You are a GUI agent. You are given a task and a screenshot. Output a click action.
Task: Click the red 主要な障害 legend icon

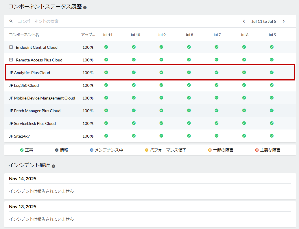[257, 150]
